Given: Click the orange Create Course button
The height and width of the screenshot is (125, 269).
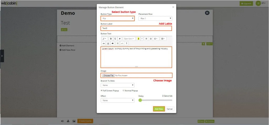Looking at the screenshot, I should coord(85,121).
